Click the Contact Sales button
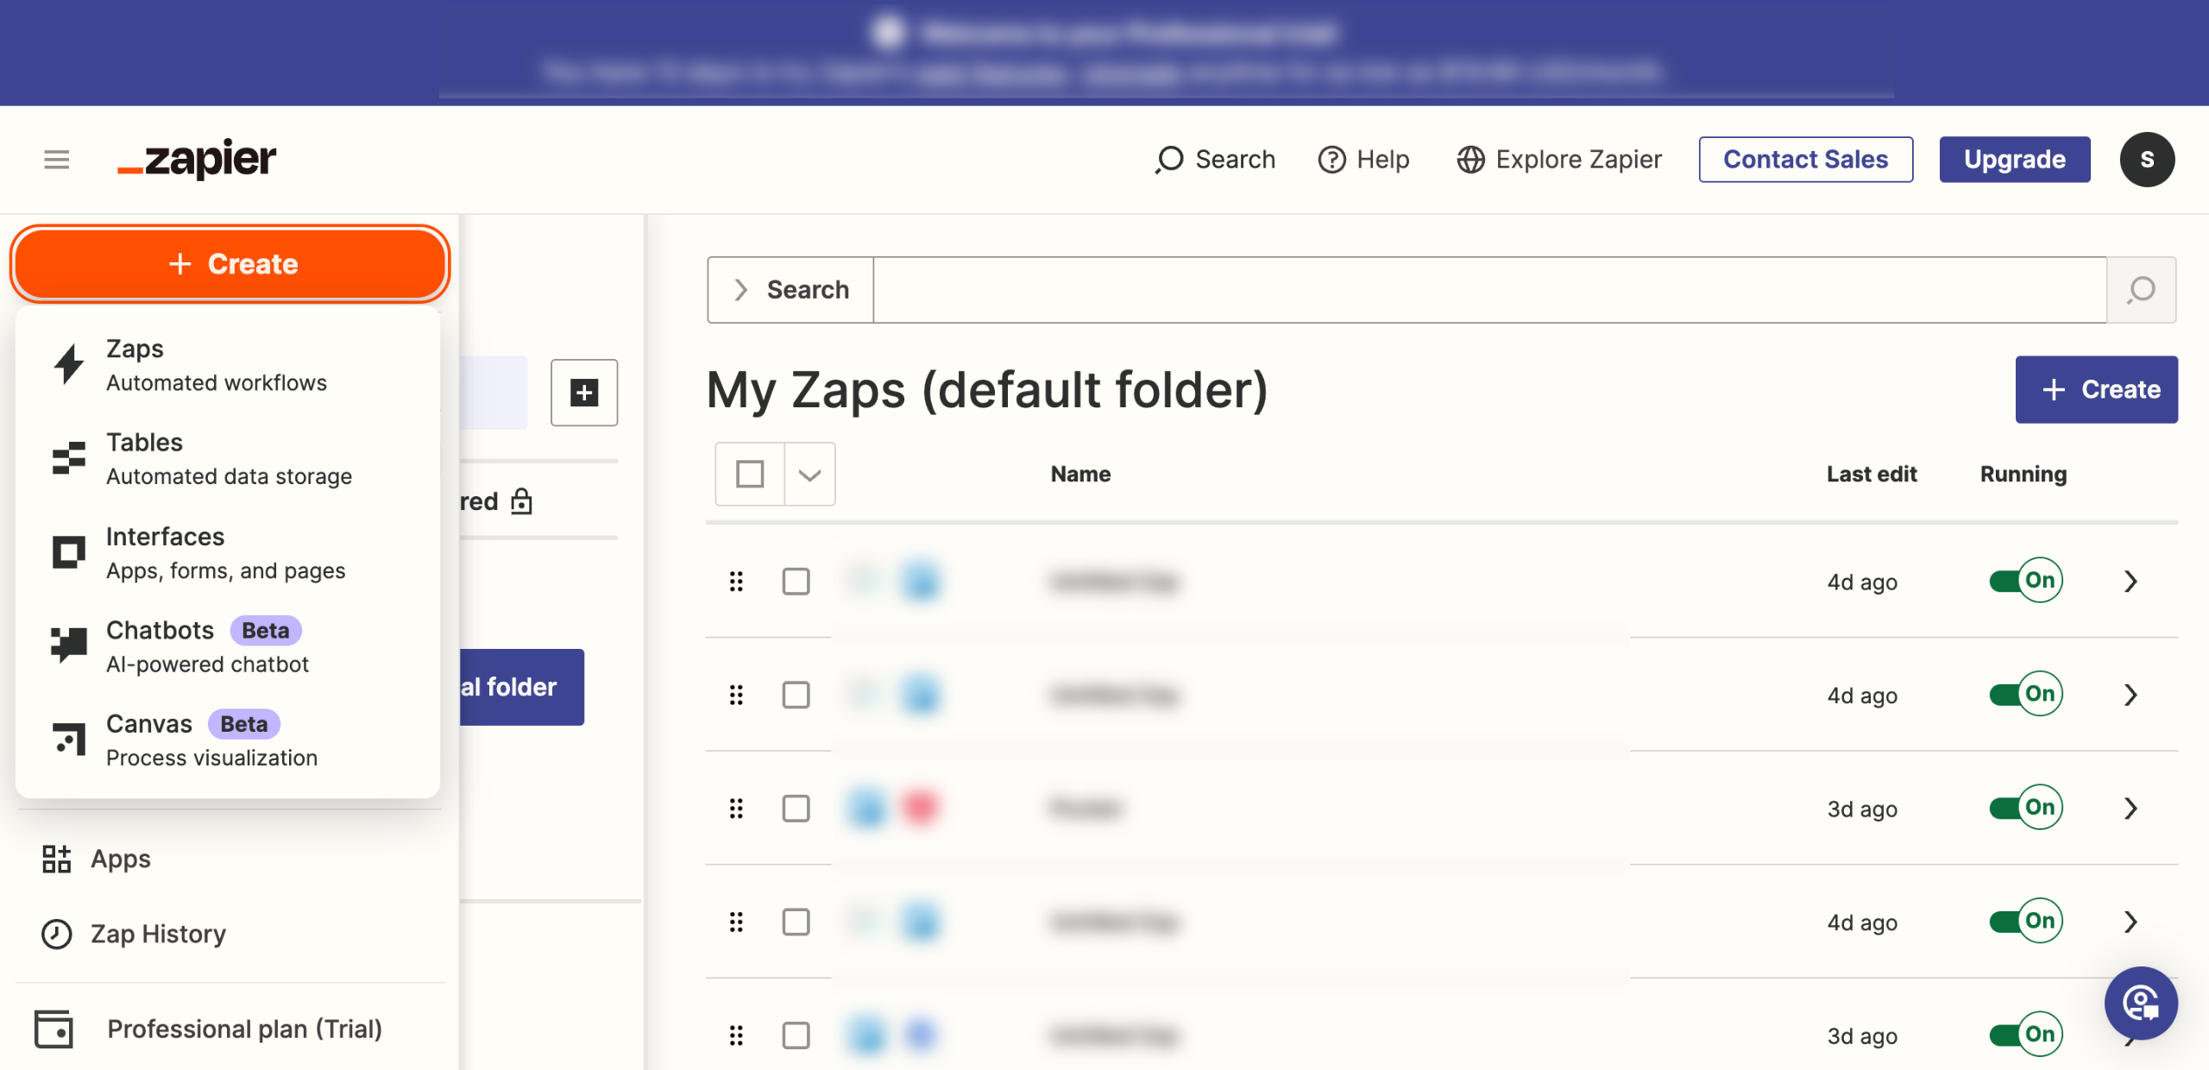The width and height of the screenshot is (2209, 1070). (x=1805, y=160)
